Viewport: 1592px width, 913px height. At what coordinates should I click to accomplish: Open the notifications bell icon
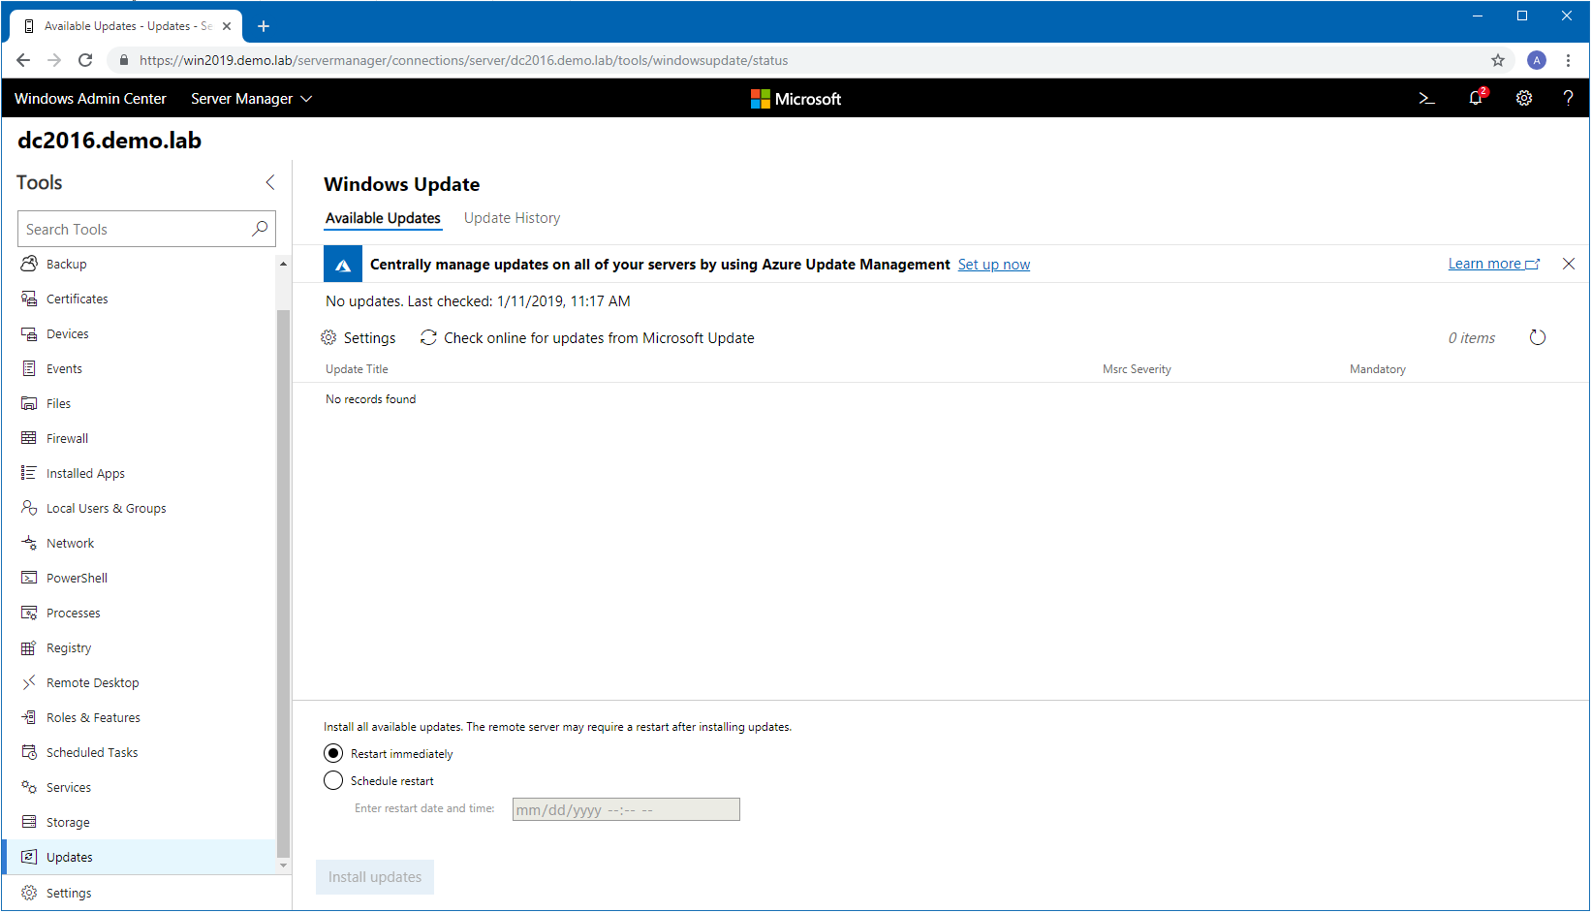(x=1476, y=98)
